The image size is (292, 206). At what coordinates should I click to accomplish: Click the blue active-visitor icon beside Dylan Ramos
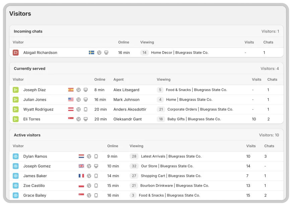point(16,156)
